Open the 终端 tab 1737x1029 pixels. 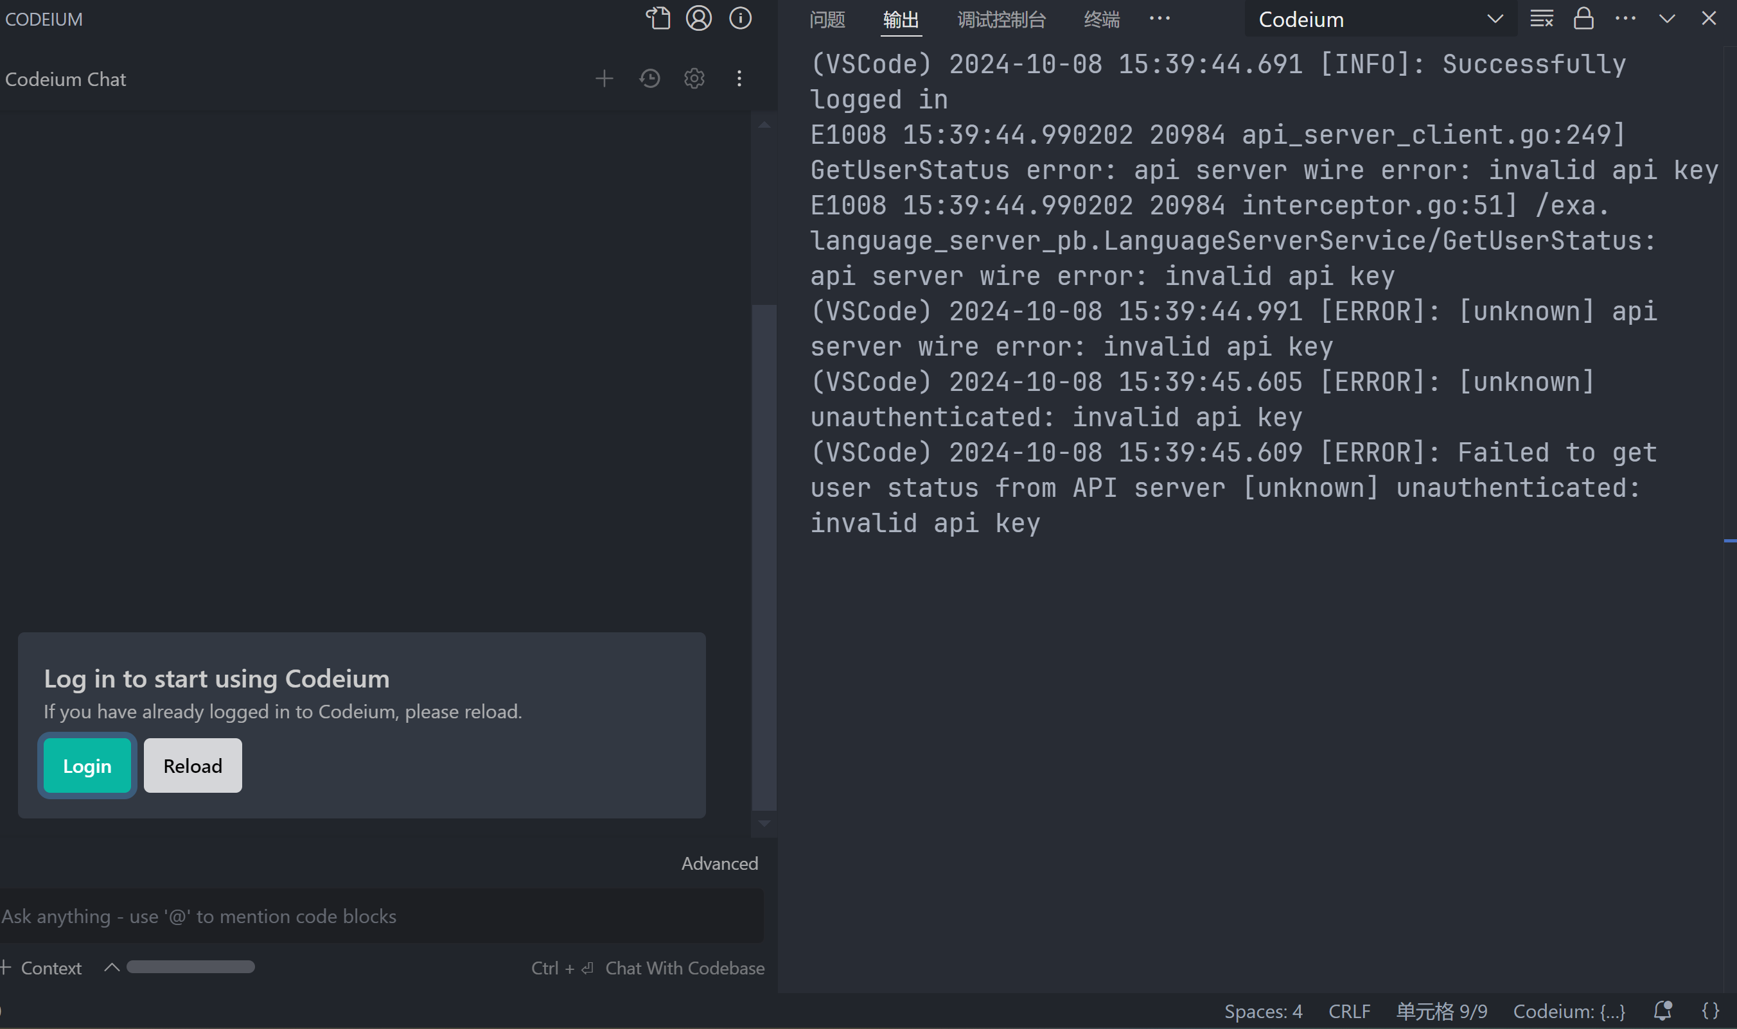(1102, 19)
